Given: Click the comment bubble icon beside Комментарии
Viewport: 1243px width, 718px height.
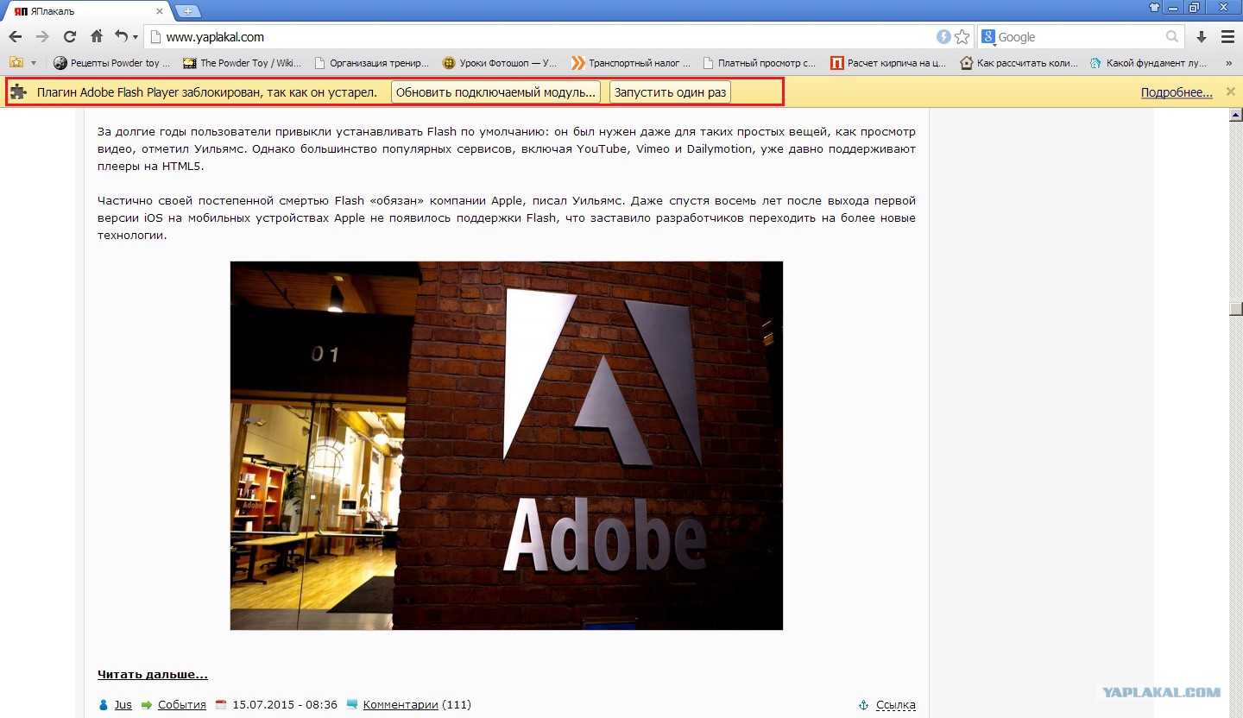Looking at the screenshot, I should [352, 705].
